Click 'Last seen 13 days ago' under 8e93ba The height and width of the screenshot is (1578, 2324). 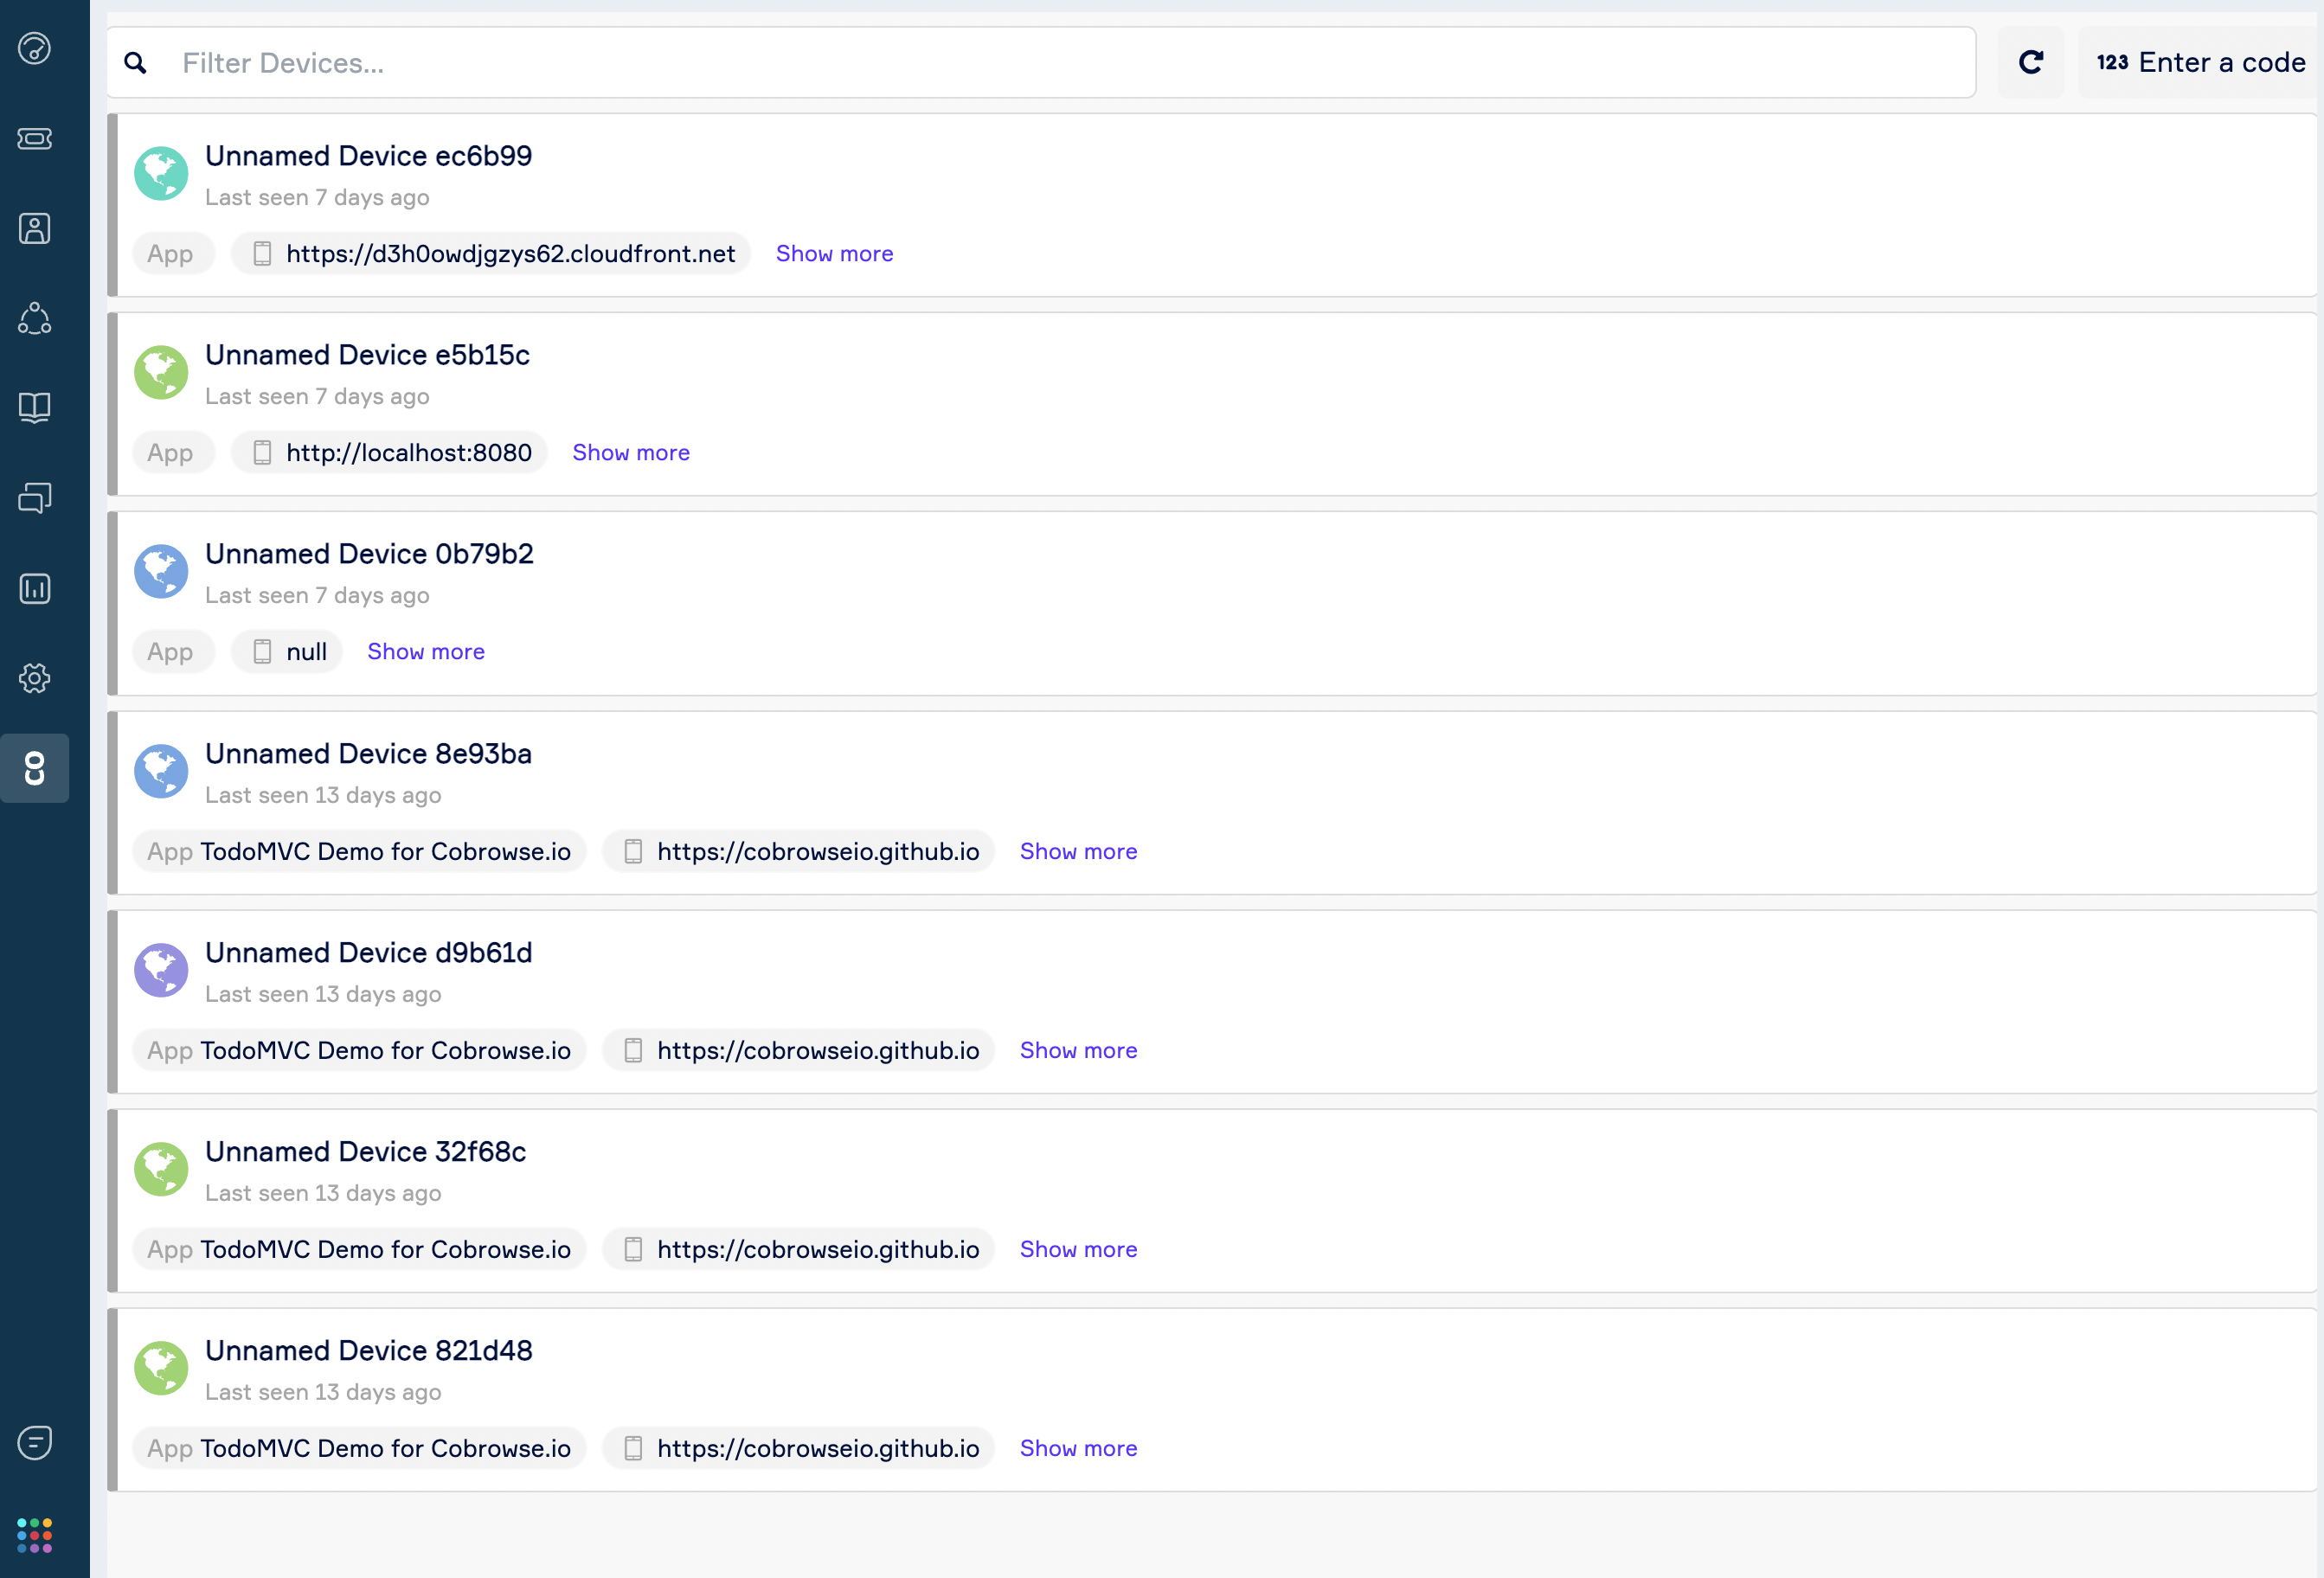(x=323, y=795)
